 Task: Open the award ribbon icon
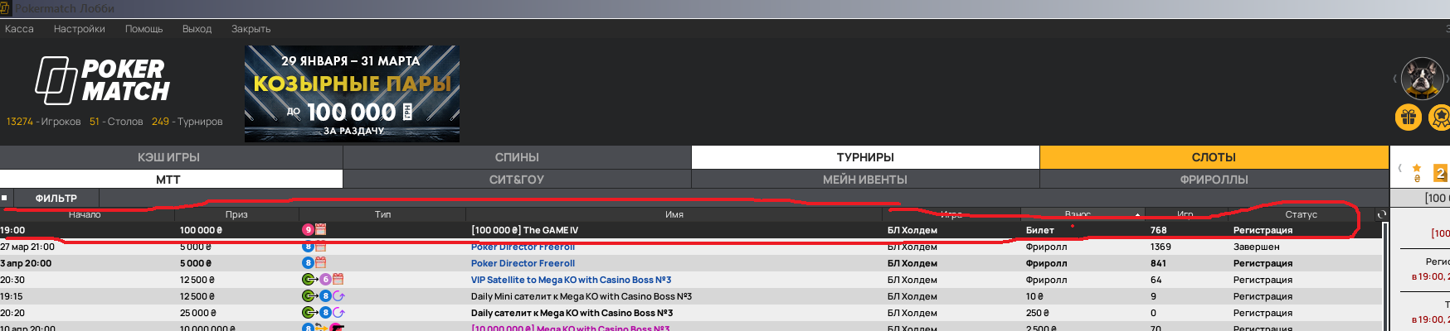point(1440,118)
